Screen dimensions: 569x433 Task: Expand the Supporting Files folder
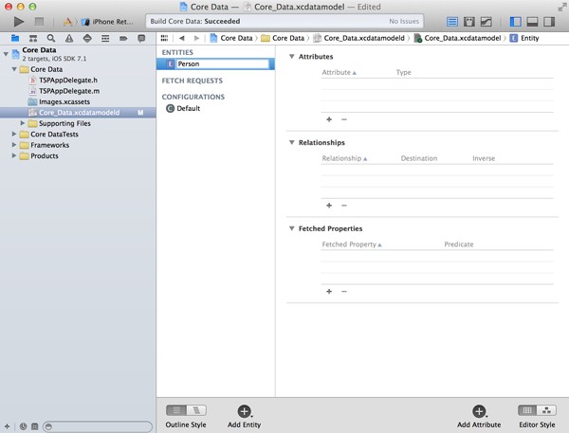(x=23, y=123)
